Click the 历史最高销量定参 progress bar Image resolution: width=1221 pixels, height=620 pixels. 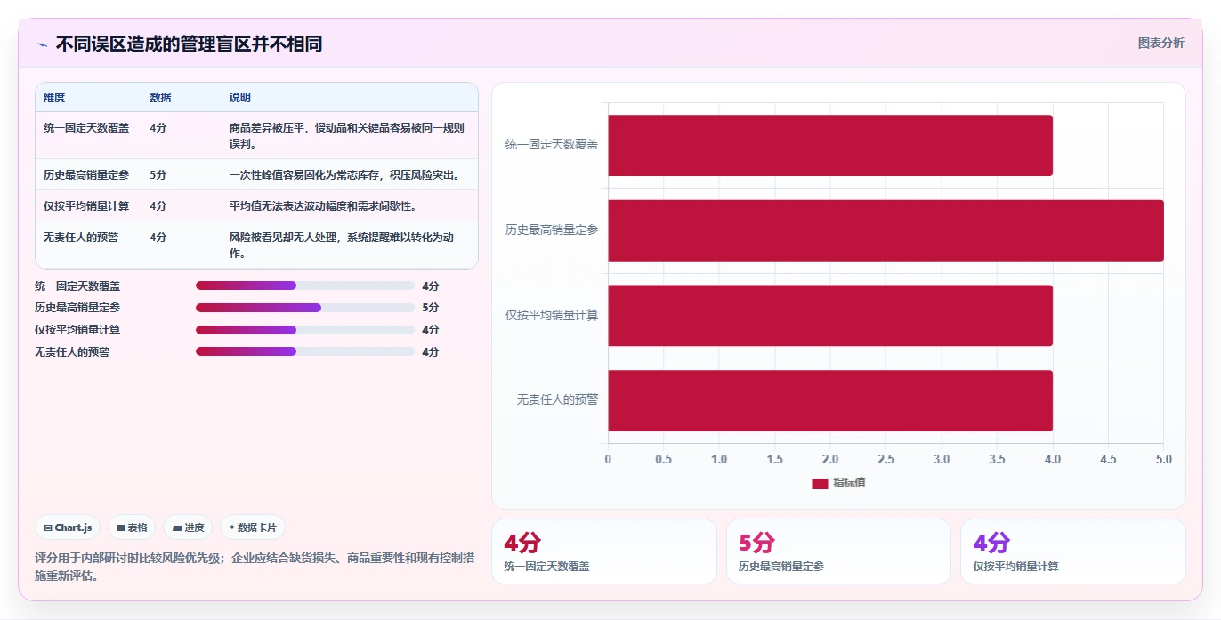305,308
